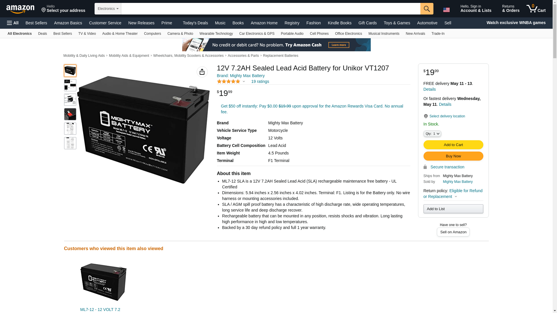Screen dimensions: 557x313
Task: Open the Amazon logo home link
Action: pyautogui.click(x=20, y=9)
